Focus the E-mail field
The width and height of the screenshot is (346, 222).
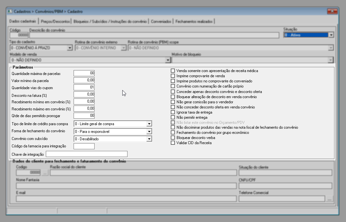(126, 199)
